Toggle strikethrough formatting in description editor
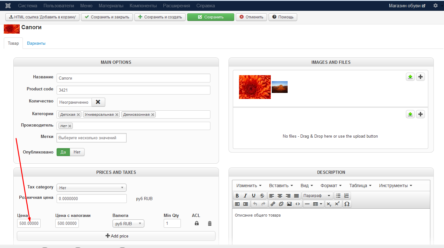This screenshot has width=444, height=248. coord(262,196)
